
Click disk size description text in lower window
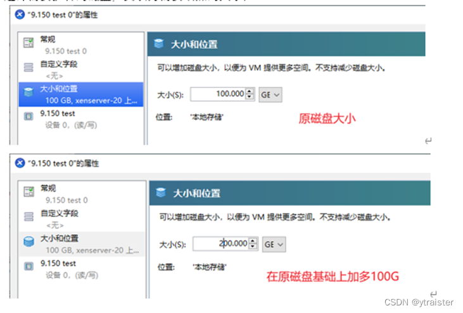point(275,217)
